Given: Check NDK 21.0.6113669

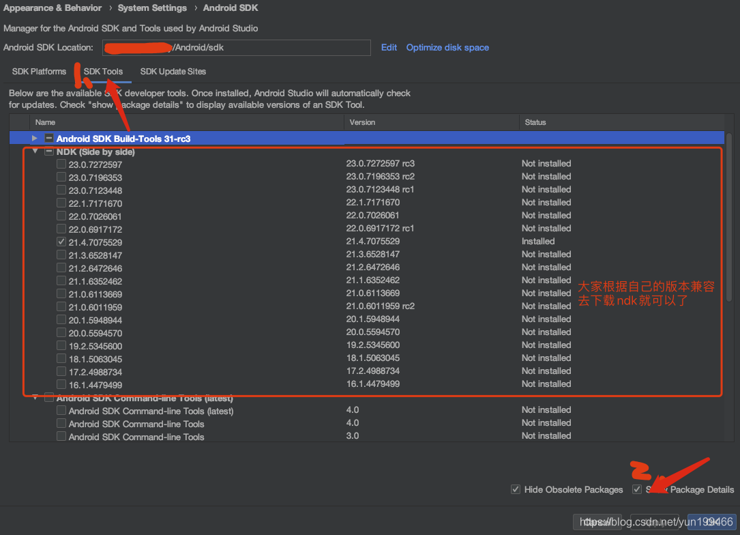Looking at the screenshot, I should click(61, 293).
